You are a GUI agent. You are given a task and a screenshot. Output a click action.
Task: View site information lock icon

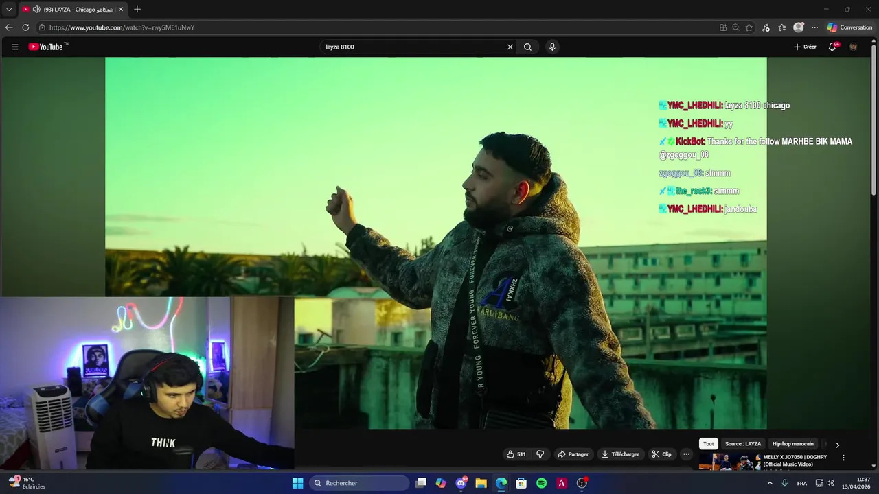click(x=42, y=27)
